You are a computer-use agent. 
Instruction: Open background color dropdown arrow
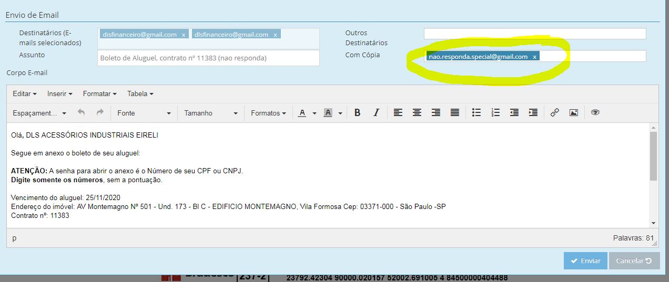coord(340,113)
